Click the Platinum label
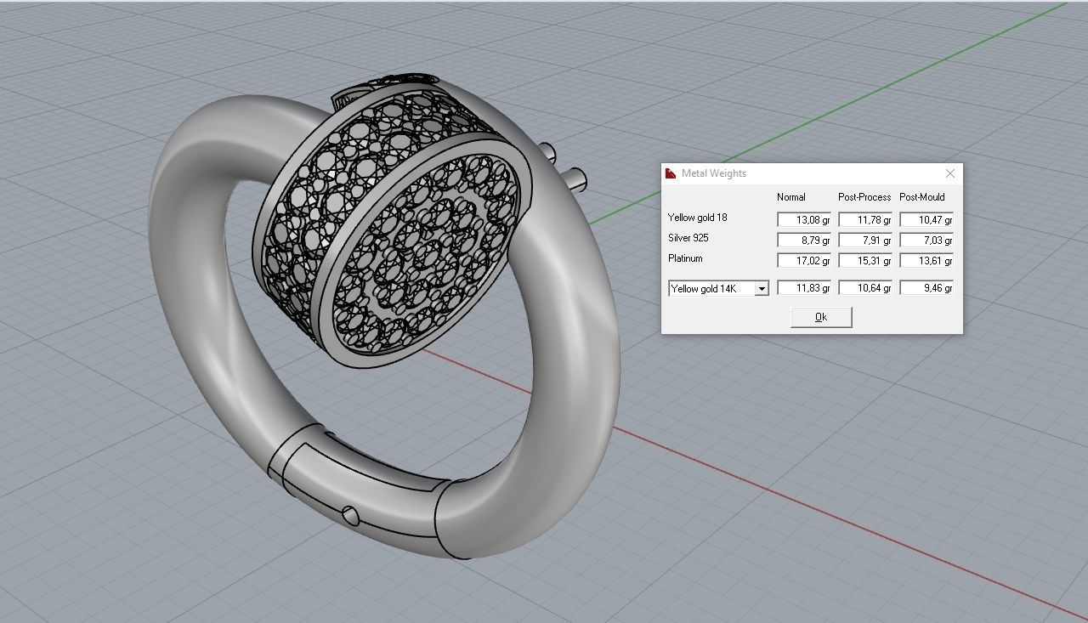Viewport: 1088px width, 623px height. coord(685,258)
